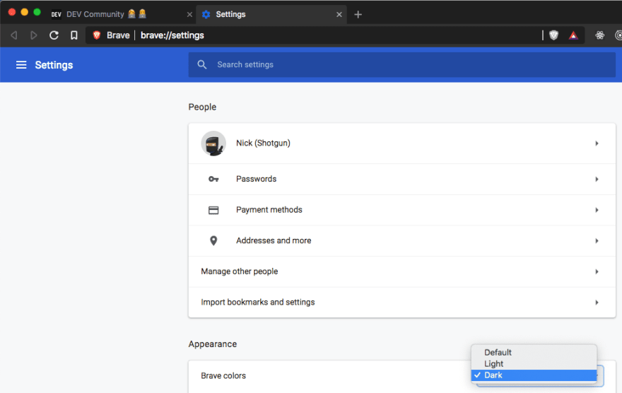Expand Import bookmarks and settings arrow
Screen dimensions: 622x393
click(x=597, y=303)
